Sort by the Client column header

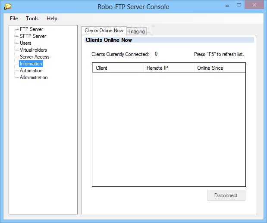click(x=118, y=68)
